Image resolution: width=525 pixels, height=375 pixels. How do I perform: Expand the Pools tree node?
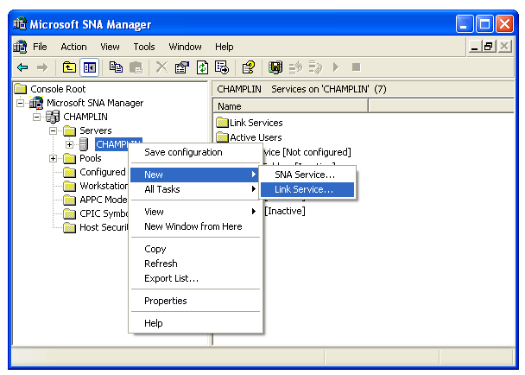tap(53, 158)
